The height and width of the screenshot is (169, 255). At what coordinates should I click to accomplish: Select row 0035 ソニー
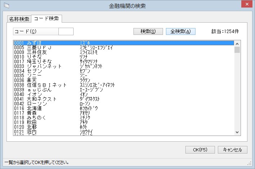click(x=124, y=76)
